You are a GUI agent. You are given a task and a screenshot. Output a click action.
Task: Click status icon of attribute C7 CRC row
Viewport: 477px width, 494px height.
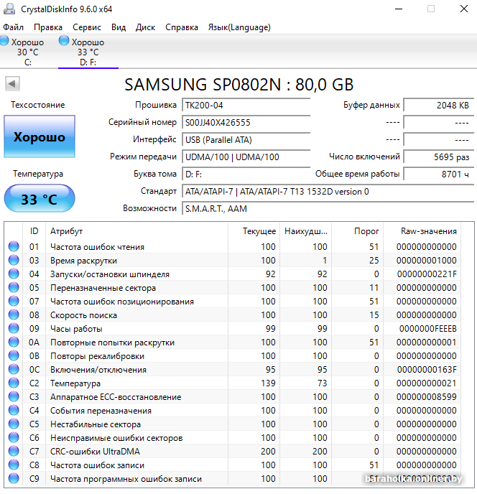pyautogui.click(x=14, y=451)
